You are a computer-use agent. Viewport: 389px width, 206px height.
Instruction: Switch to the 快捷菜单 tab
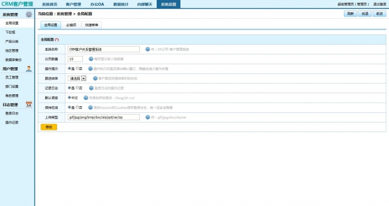[91, 25]
